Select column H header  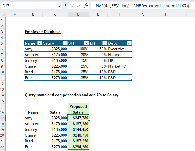click(x=165, y=14)
